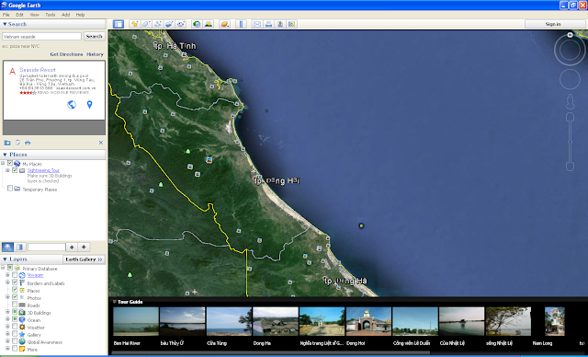Check the Temporary Places checkbox
Screen dimensions: 588x357
[x=10, y=189]
